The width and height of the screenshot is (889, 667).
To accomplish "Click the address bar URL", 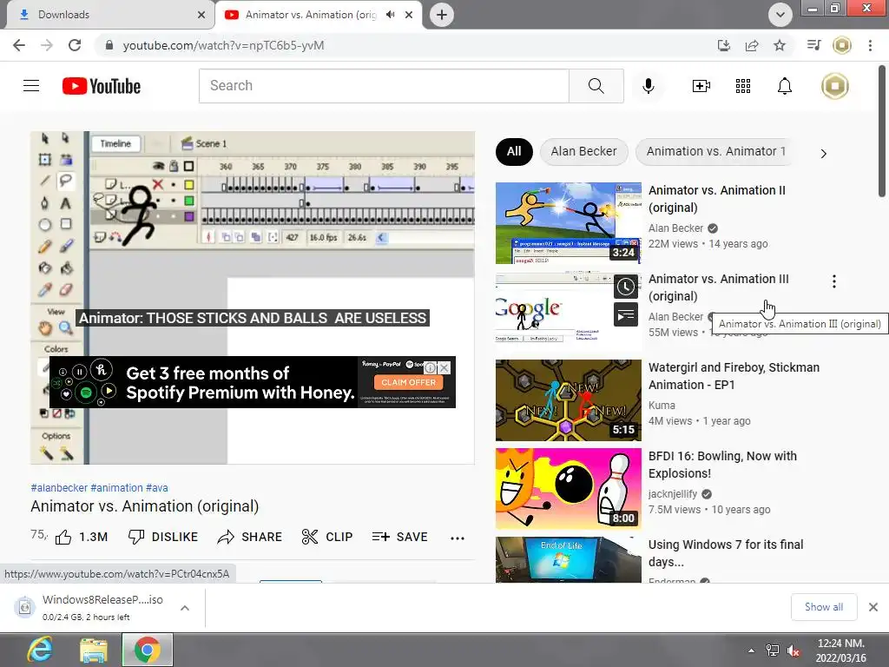I will [223, 45].
